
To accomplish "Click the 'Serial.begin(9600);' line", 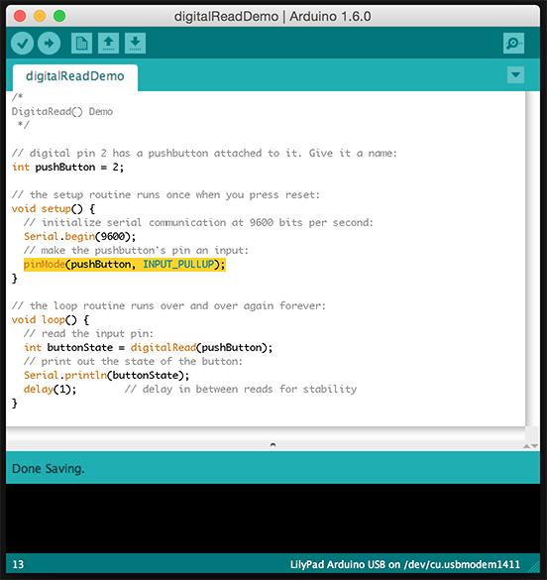I will [80, 237].
